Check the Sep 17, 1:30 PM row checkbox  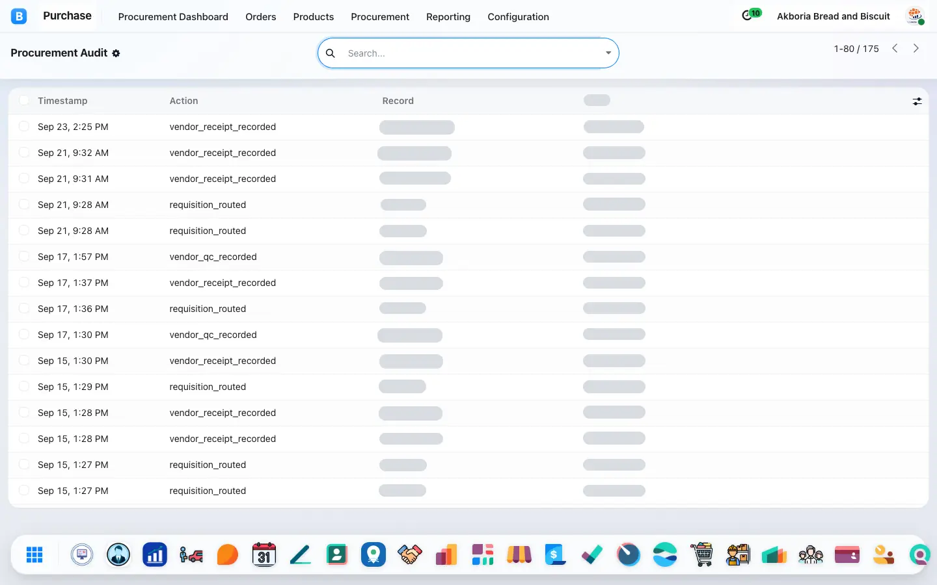[x=24, y=334]
